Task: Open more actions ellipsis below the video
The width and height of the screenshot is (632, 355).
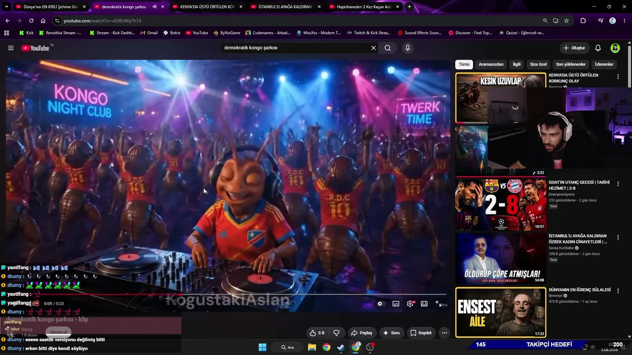Action: coord(444,333)
